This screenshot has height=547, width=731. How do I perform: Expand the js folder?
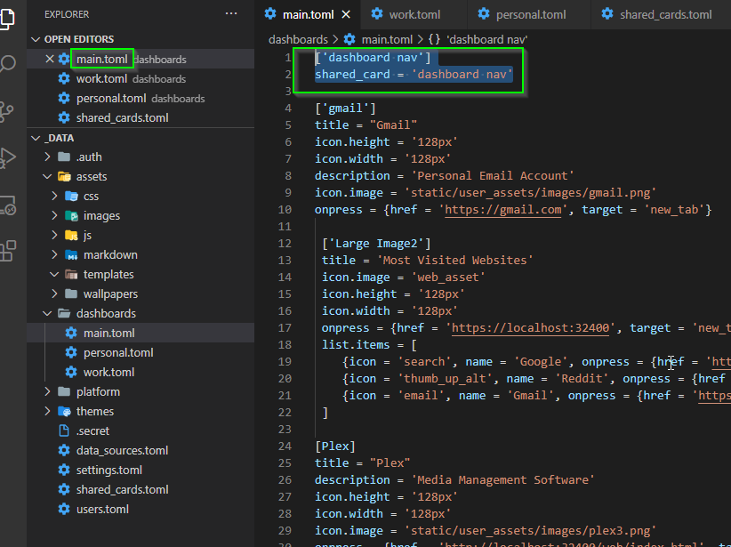pos(54,235)
